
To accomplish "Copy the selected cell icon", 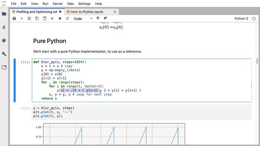I will point(37,19).
